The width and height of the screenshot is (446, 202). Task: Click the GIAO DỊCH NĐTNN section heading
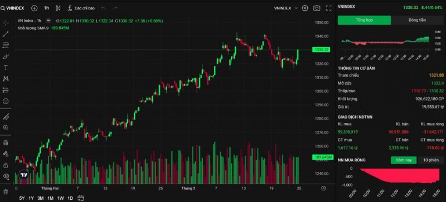pyautogui.click(x=355, y=117)
